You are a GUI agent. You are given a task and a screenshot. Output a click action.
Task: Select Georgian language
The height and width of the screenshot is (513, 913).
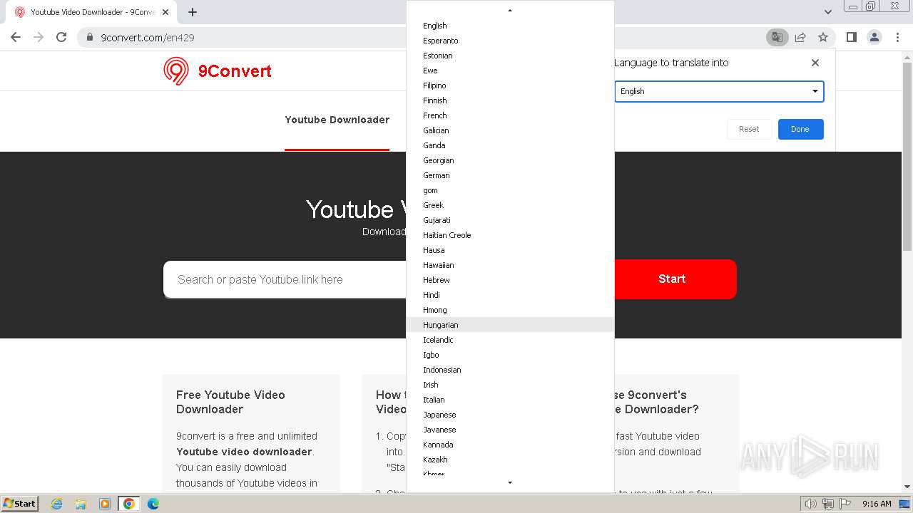click(510, 160)
